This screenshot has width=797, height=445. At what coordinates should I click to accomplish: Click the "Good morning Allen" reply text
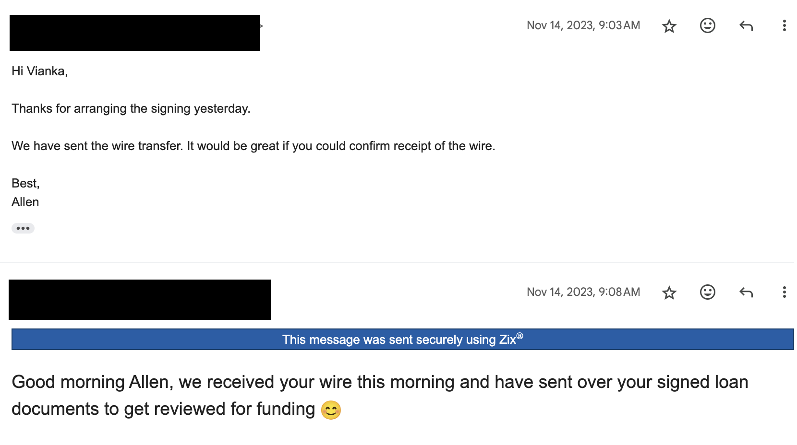(x=380, y=395)
